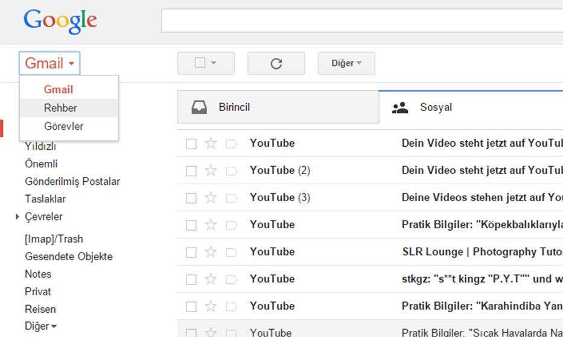Image resolution: width=563 pixels, height=337 pixels.
Task: Star the SLR Lounge email
Action: pos(211,252)
